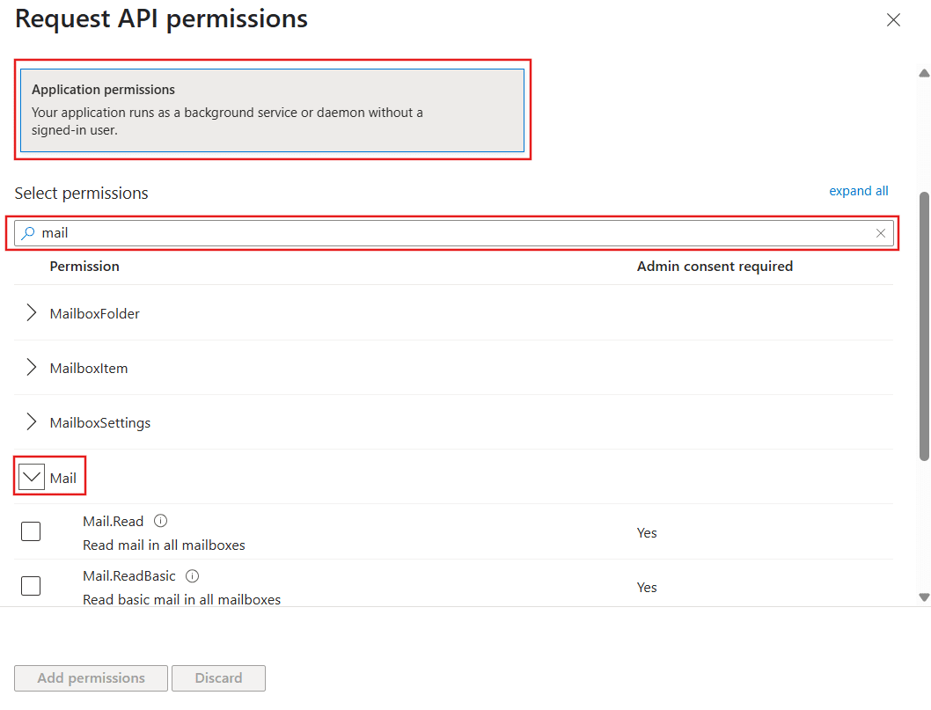Click the Admin consent required header
Image resolution: width=931 pixels, height=710 pixels.
coord(715,266)
